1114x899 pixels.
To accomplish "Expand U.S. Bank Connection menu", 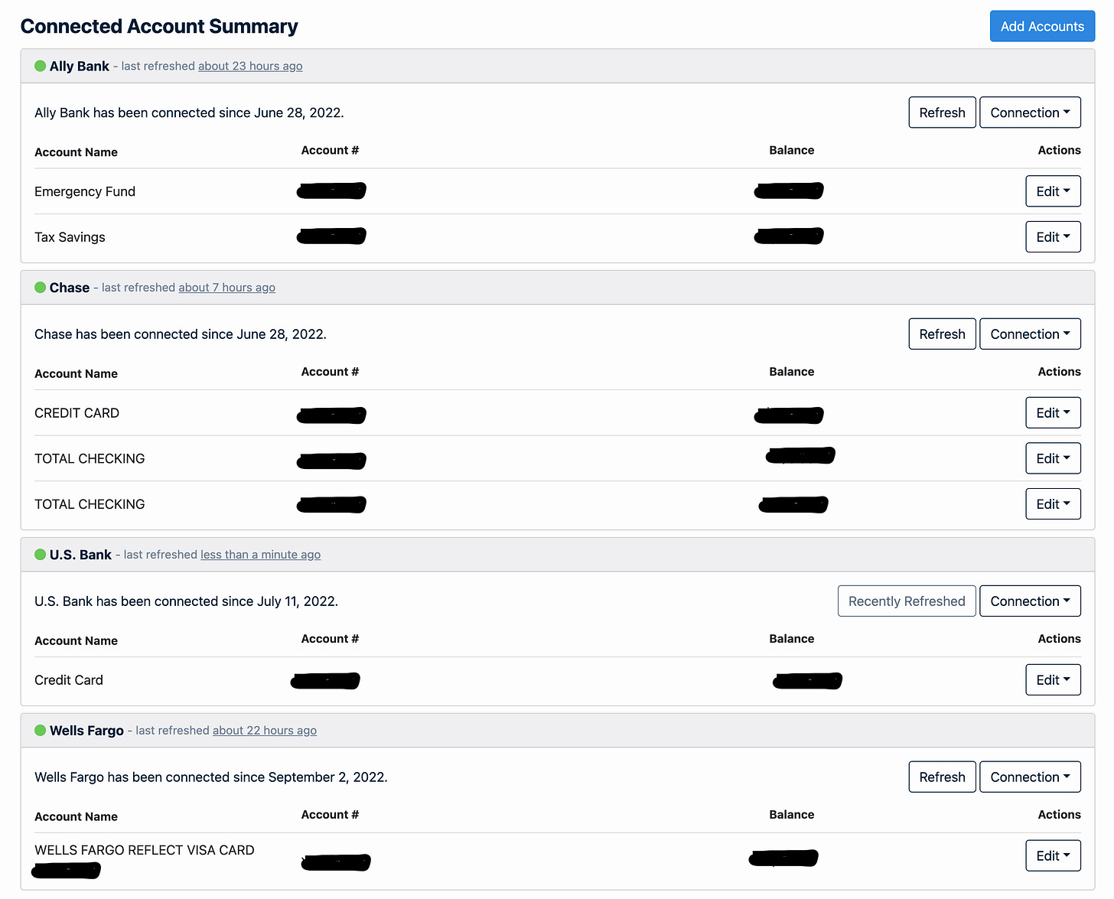I will [x=1030, y=601].
